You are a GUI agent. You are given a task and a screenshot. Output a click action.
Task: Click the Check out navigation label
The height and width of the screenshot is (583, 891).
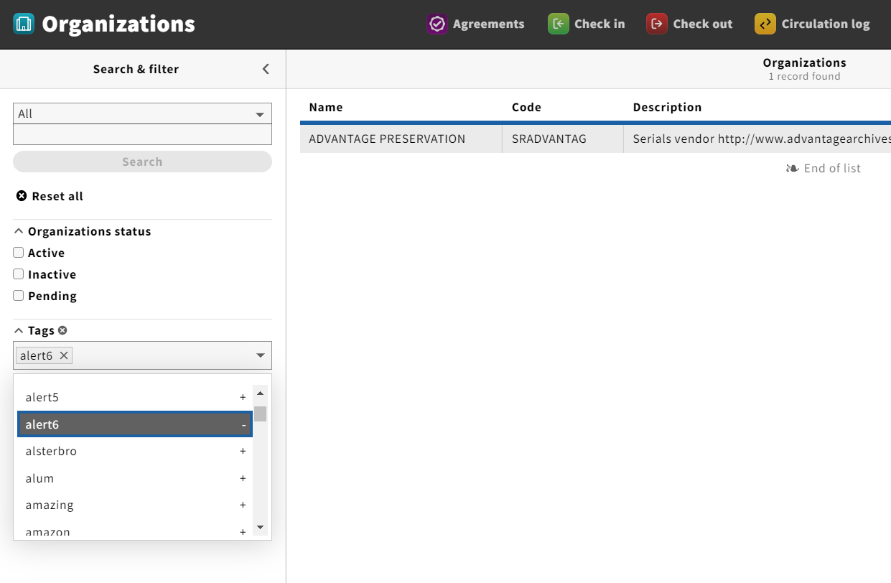pyautogui.click(x=703, y=24)
